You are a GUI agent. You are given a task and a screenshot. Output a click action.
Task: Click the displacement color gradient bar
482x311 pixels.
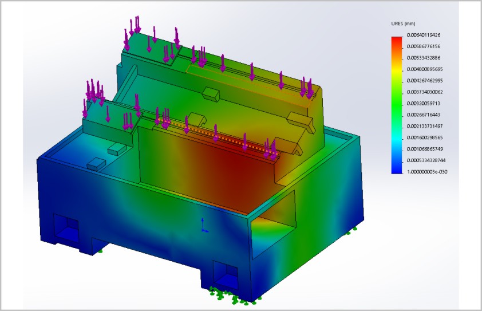pos(397,105)
